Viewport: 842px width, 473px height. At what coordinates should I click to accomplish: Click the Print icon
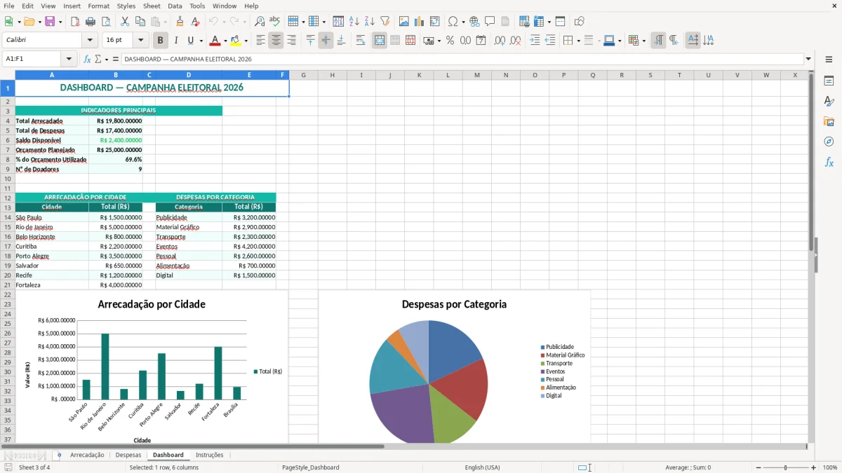click(91, 22)
